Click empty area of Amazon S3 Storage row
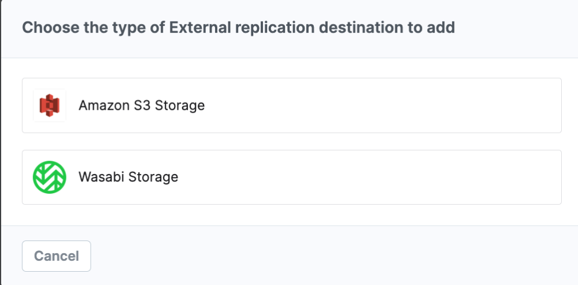The width and height of the screenshot is (578, 285). click(383, 105)
